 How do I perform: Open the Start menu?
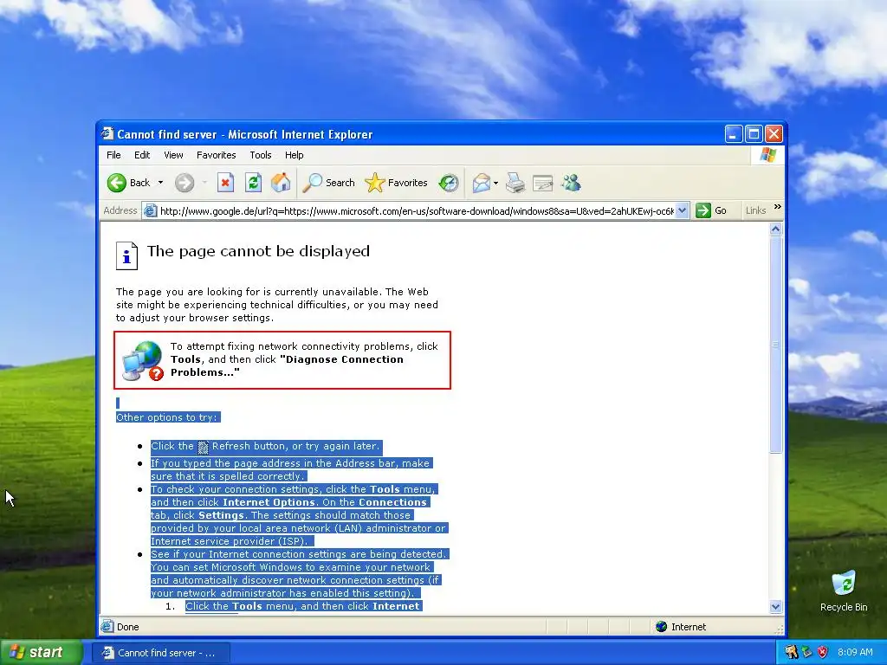(41, 652)
